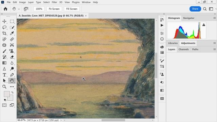Viewport: 217px width, 122px height.
Task: Switch to the Channels tab
Action: tap(183, 49)
